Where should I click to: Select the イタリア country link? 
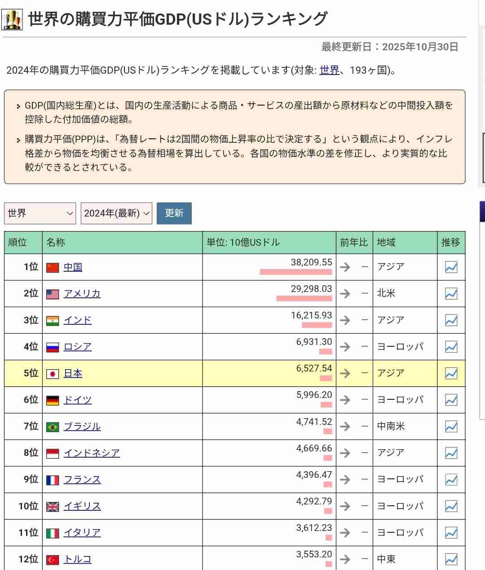82,533
